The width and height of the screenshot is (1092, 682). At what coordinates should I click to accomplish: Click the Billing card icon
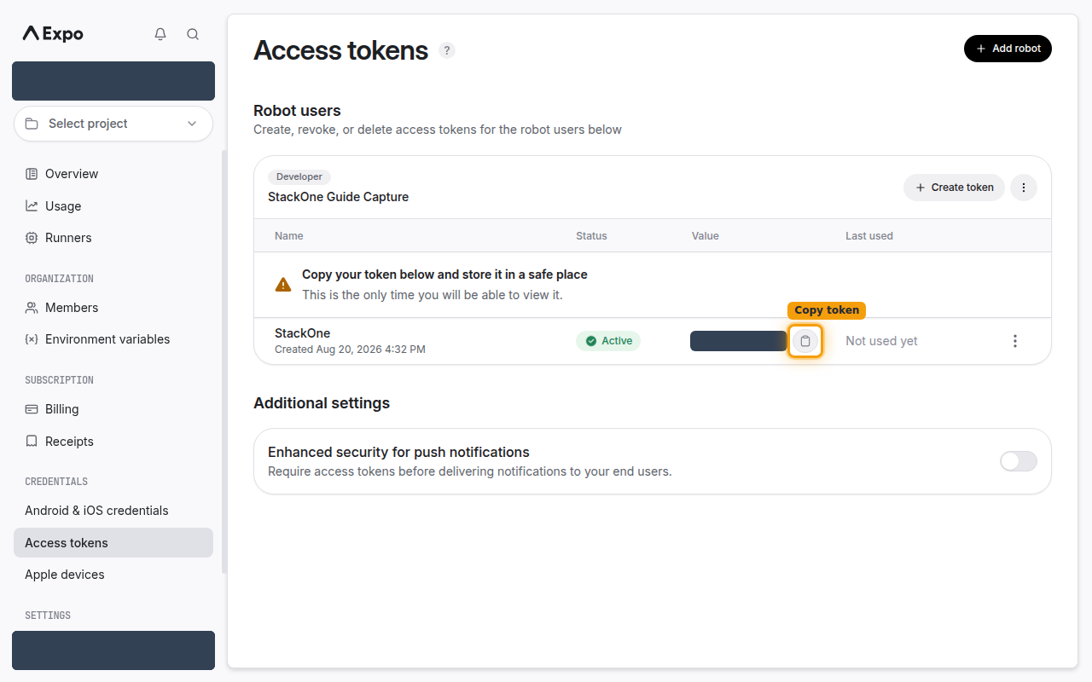[x=32, y=409]
